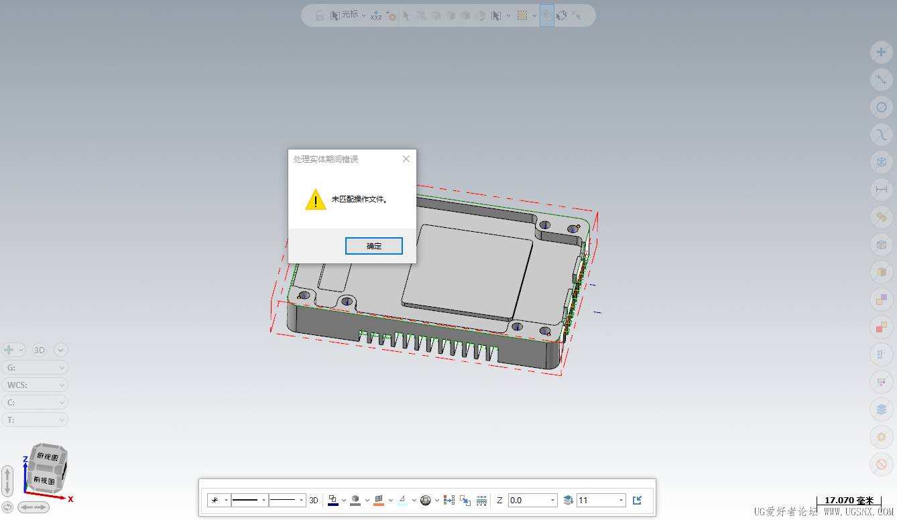Click the 确定 button in the error dialog

coord(373,246)
